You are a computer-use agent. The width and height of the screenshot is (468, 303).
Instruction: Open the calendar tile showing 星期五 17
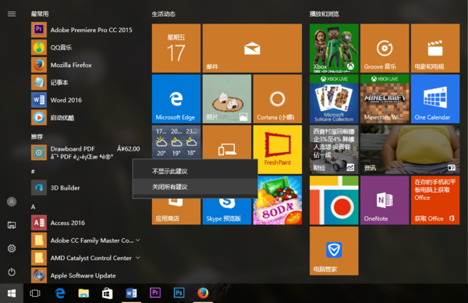176,48
